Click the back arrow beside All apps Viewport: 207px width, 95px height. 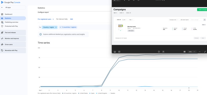point(2,7)
